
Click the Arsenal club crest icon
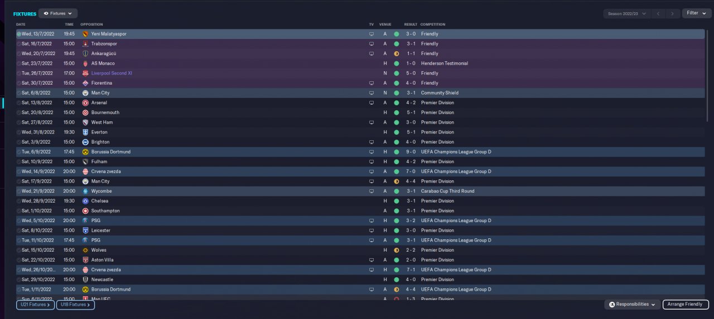85,103
